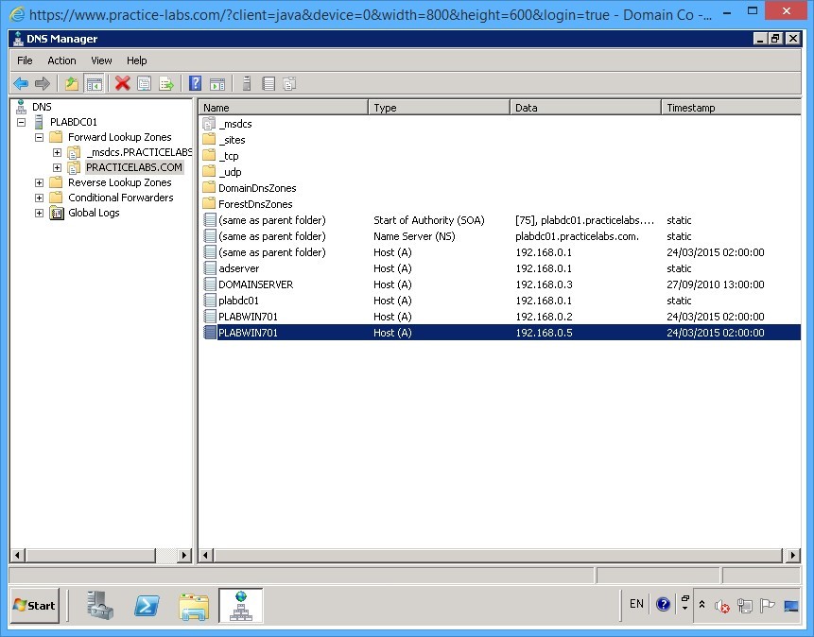Expand the Reverse Lookup Zones node
Viewport: 814px width, 637px height.
point(38,181)
